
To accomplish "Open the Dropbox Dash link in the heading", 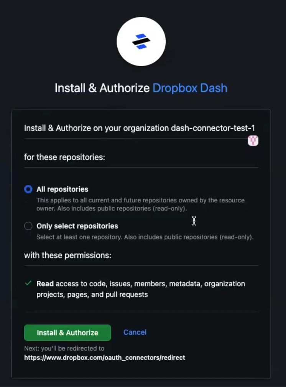I will point(189,88).
